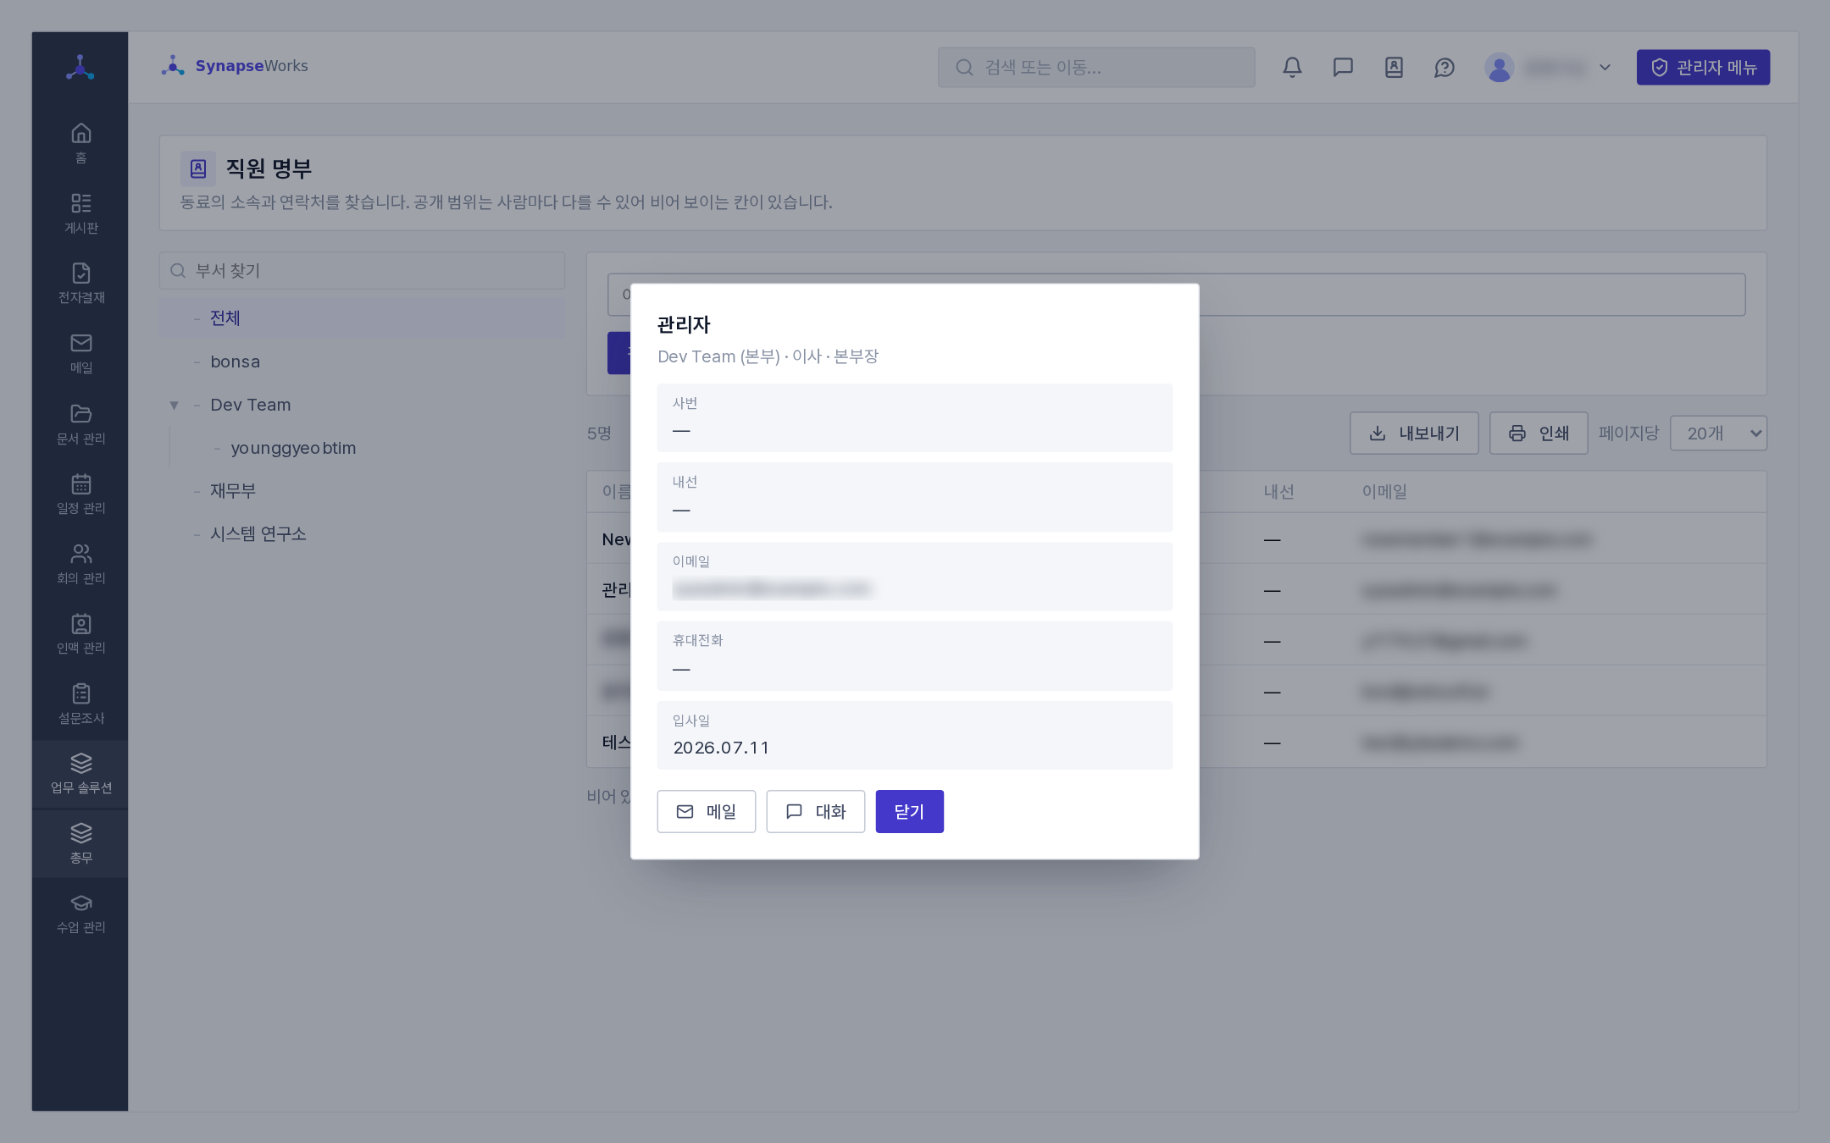Click 메일 button in the dialog
1830x1143 pixels.
click(706, 811)
